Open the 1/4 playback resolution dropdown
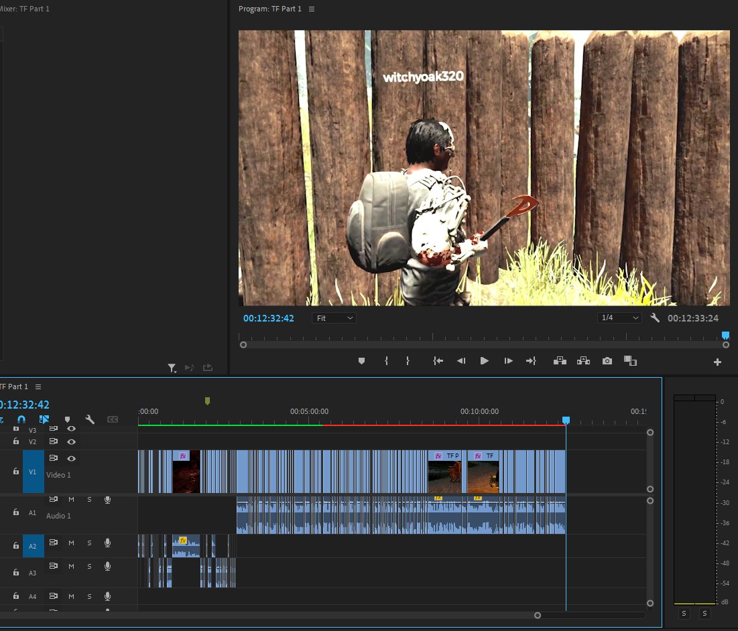 (x=619, y=318)
